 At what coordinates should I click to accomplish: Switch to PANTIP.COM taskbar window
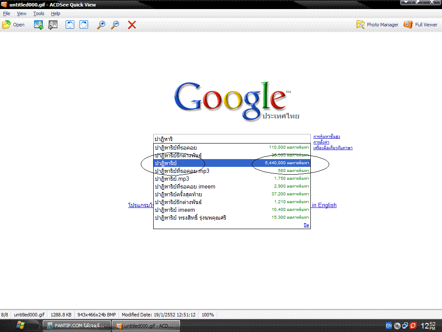click(77, 326)
